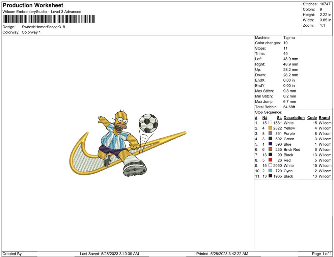Click the 'Page 1 of 1' footer
The image size is (334, 257).
coord(322,254)
